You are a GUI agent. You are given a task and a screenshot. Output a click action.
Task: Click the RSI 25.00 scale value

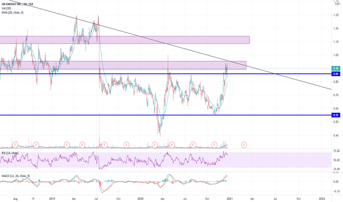coord(336,169)
